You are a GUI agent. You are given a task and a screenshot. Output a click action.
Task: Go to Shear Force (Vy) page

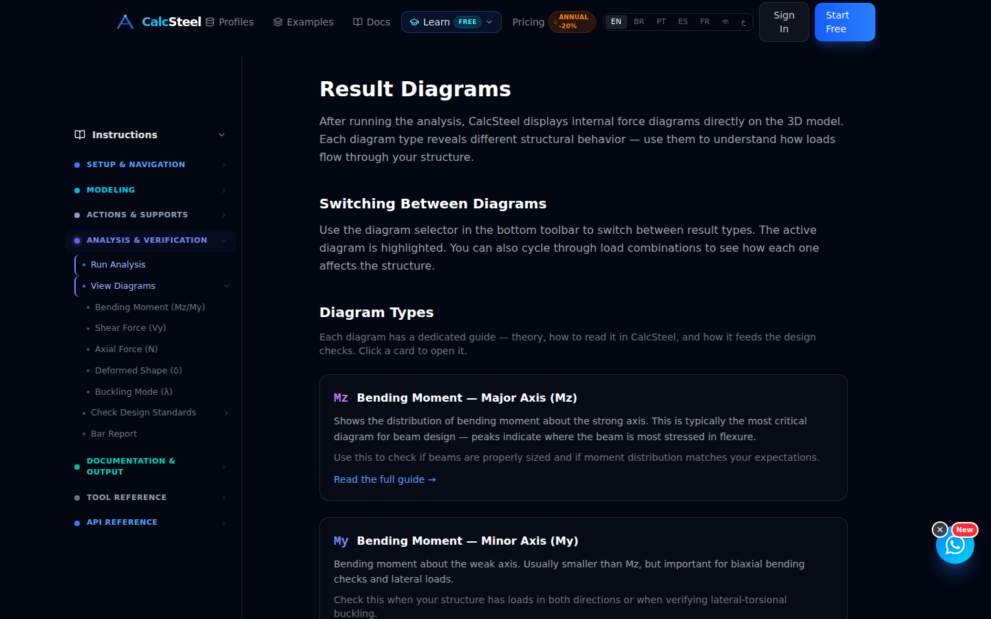click(x=130, y=328)
